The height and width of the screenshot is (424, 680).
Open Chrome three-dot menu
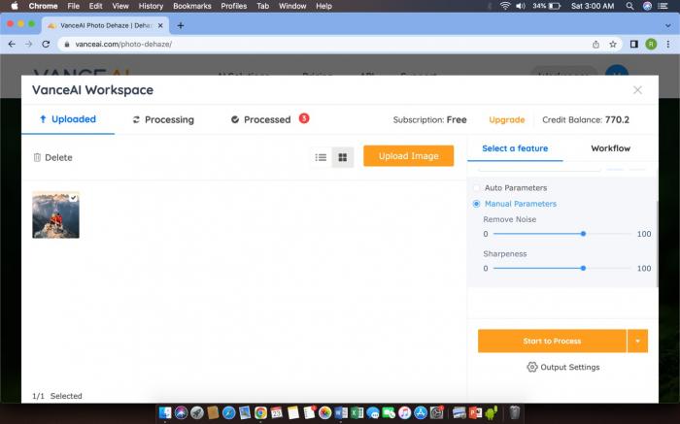pyautogui.click(x=668, y=45)
